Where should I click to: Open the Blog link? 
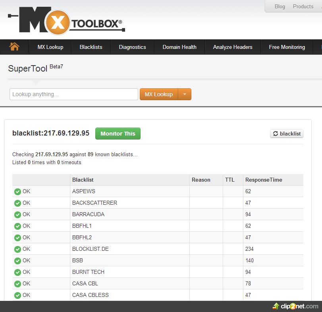[280, 7]
